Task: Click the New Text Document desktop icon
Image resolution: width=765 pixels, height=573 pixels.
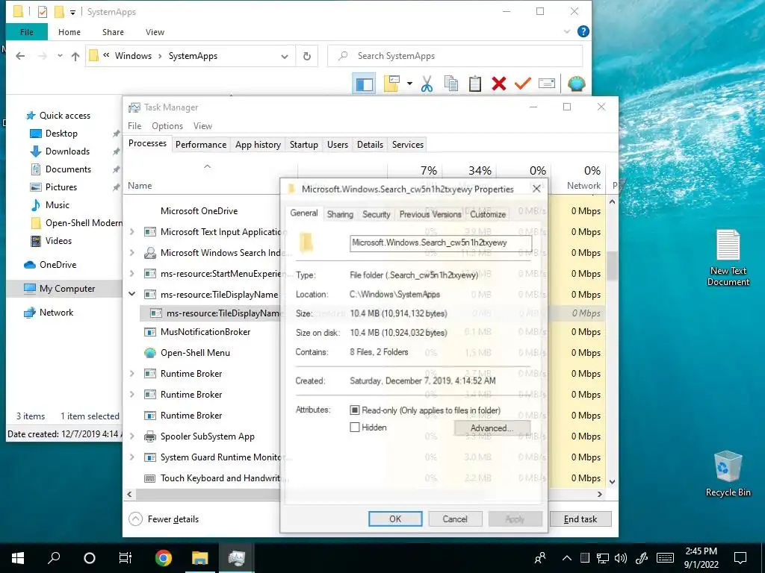Action: (728, 257)
